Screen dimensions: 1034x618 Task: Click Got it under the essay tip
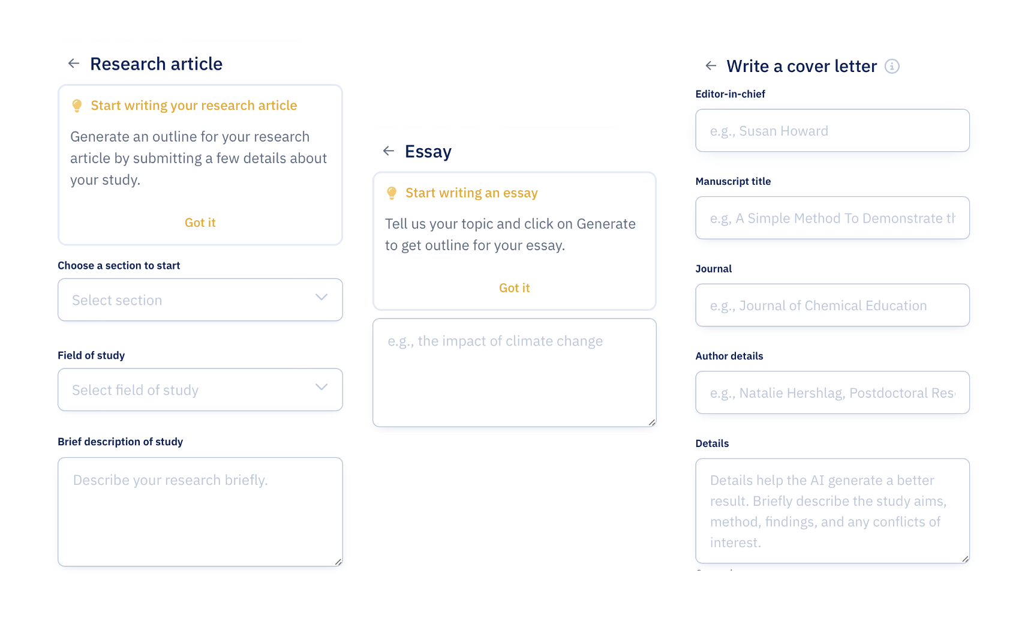[x=513, y=287]
